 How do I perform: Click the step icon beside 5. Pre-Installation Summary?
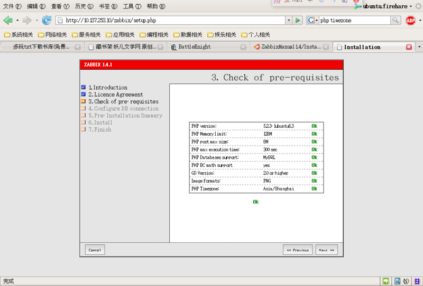[x=84, y=115]
